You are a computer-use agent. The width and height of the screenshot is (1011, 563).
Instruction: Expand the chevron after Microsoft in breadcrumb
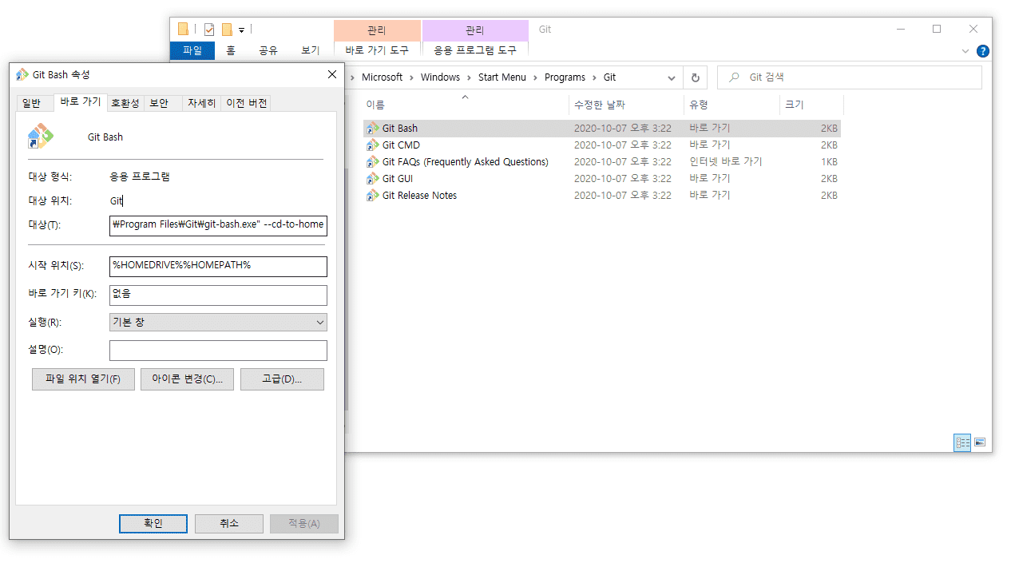pos(411,77)
